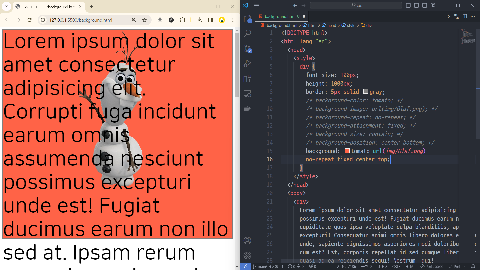Open the Search view in activity bar
480x270 pixels.
pos(247,33)
